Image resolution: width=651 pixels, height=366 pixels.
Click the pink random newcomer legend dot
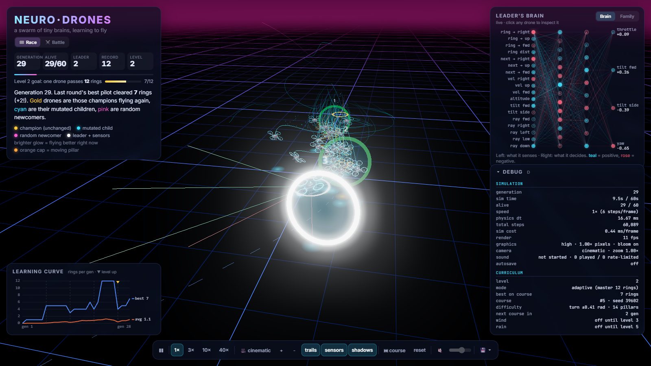16,135
